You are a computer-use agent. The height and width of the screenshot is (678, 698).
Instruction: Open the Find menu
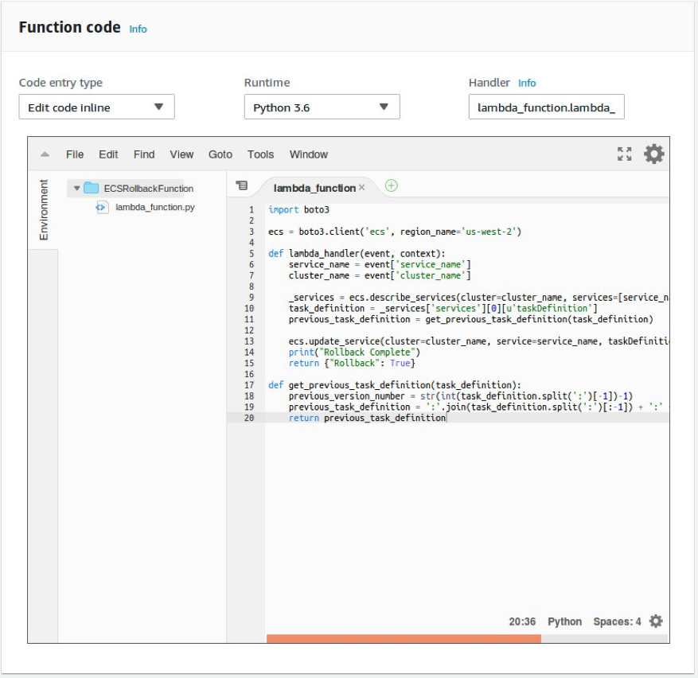click(x=144, y=154)
